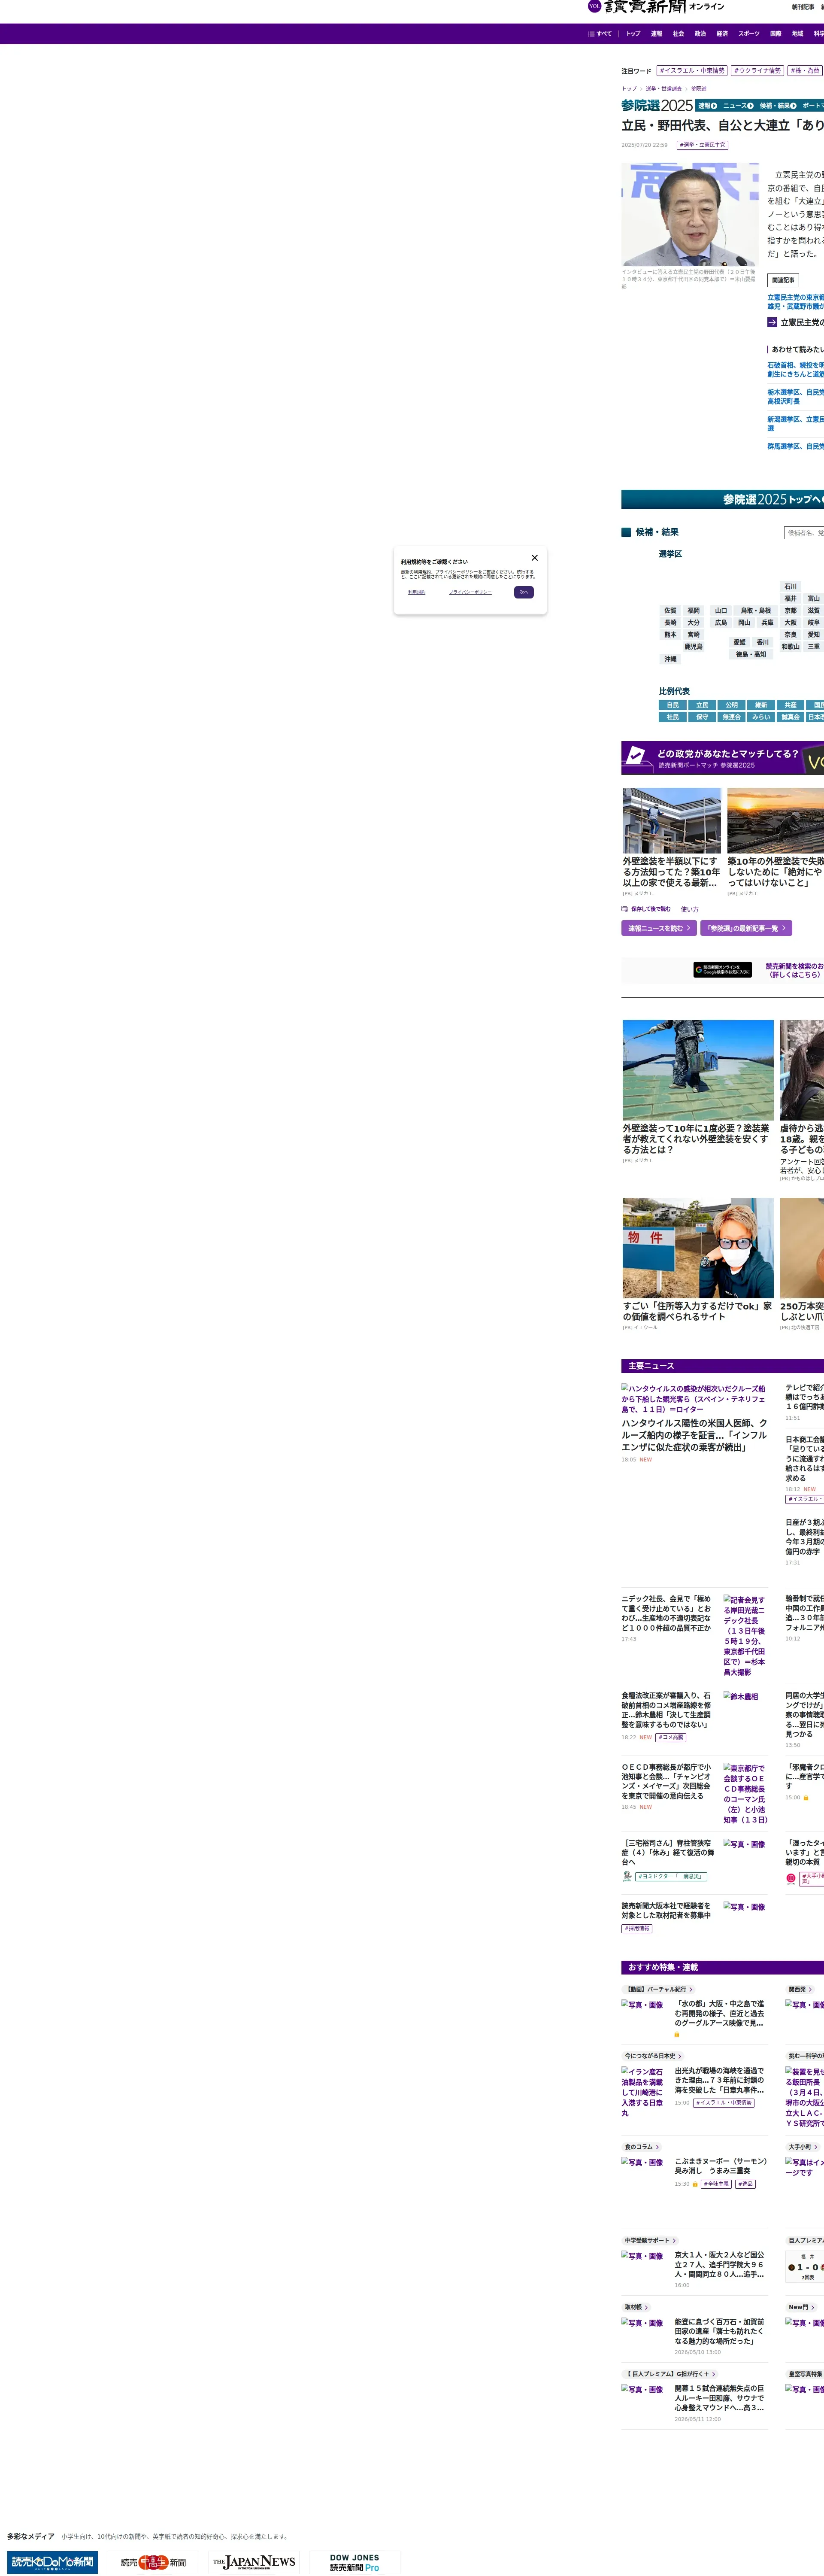Focus the 候補者名 search field
This screenshot has height=2576, width=824.
[804, 533]
